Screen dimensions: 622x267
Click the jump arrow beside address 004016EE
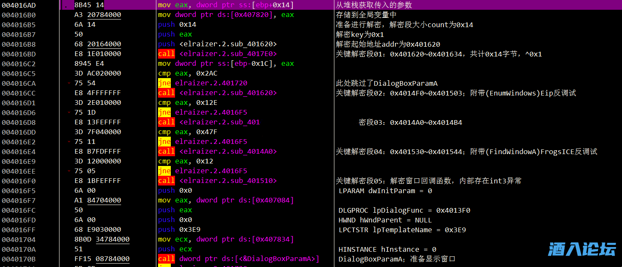click(x=69, y=171)
